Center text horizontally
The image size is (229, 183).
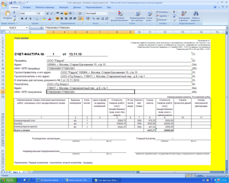[62, 18]
